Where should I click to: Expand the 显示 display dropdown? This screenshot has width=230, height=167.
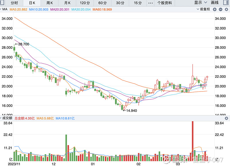200,3
